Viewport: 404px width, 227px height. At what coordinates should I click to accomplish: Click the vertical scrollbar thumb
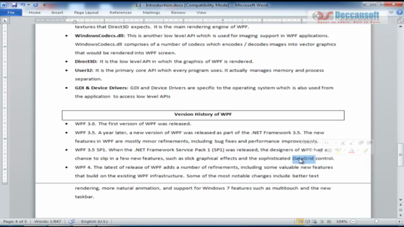(x=400, y=154)
